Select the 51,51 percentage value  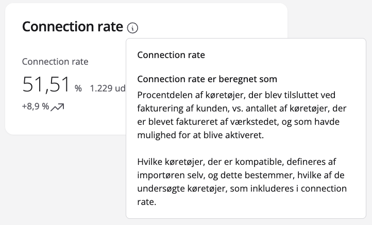(x=46, y=85)
